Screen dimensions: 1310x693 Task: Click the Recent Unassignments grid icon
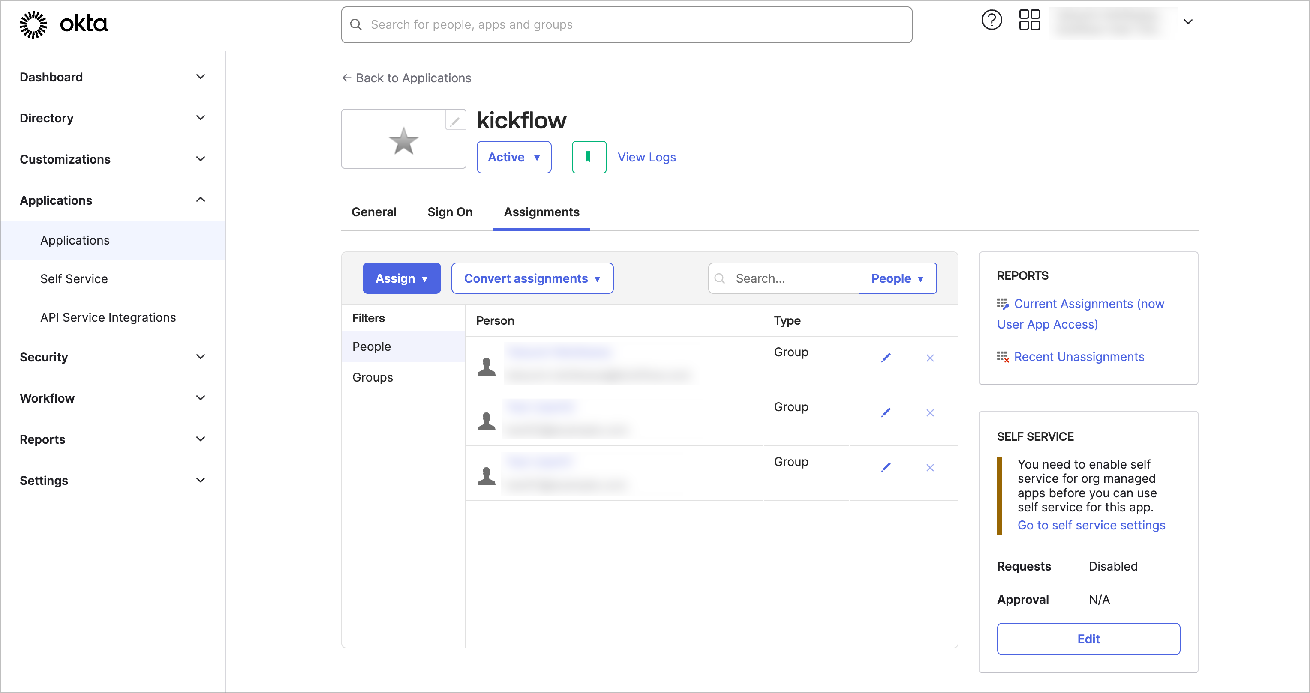(1002, 357)
